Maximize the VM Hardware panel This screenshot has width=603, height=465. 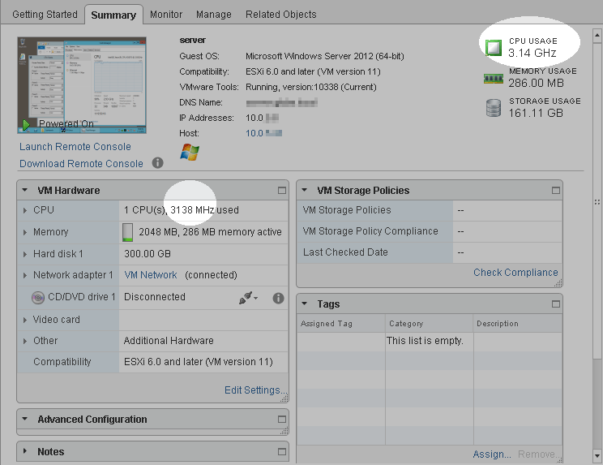tap(282, 190)
